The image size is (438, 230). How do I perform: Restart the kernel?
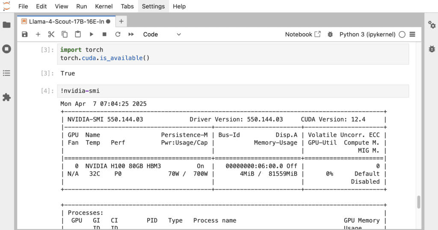(118, 34)
